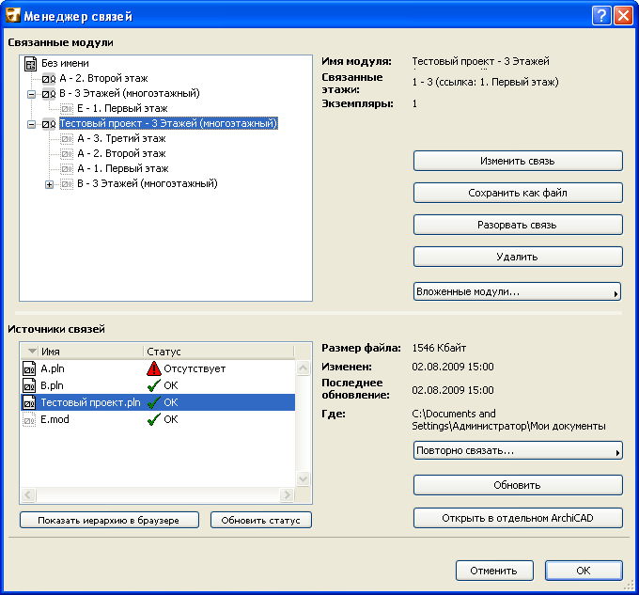Click the Обновить статус button

(261, 520)
